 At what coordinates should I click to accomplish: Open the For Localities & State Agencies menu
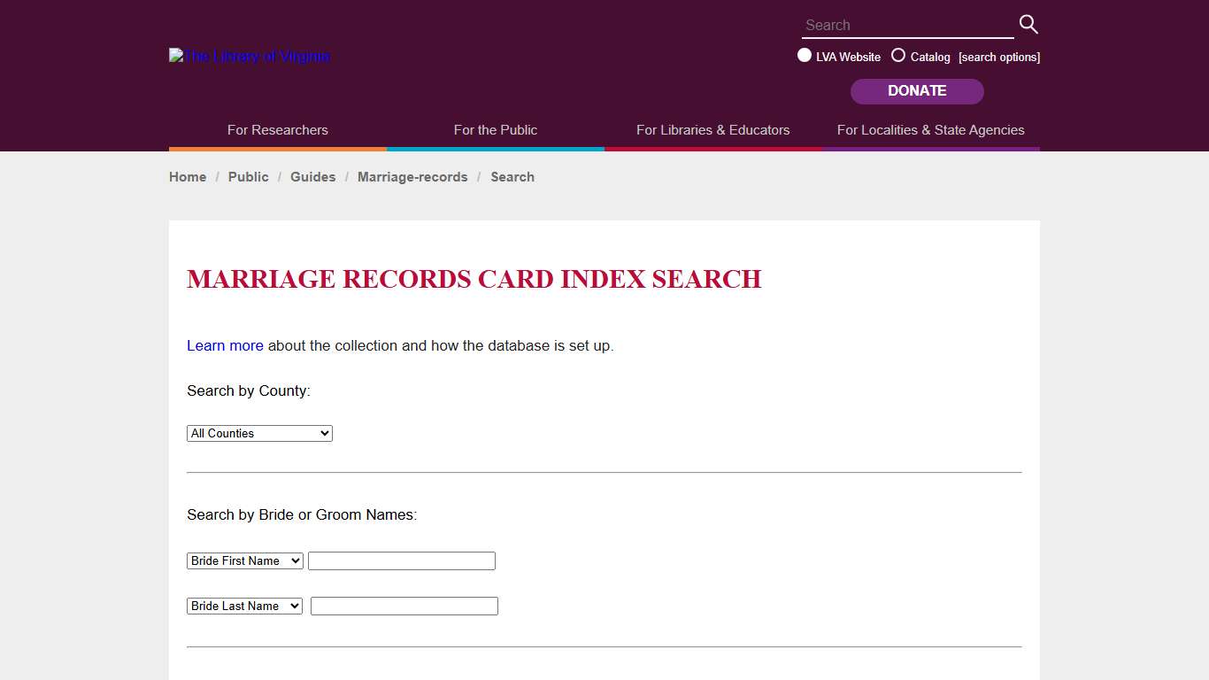[930, 129]
